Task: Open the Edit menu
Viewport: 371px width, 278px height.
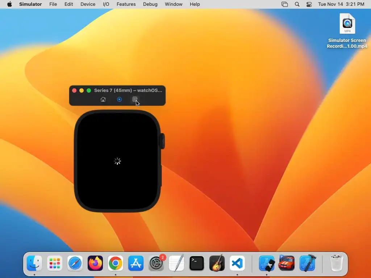Action: [x=68, y=4]
